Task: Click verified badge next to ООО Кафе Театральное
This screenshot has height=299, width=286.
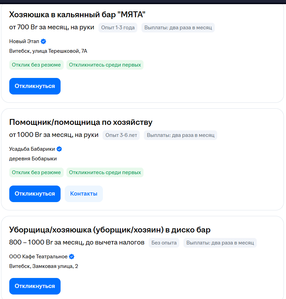Action: click(x=72, y=257)
